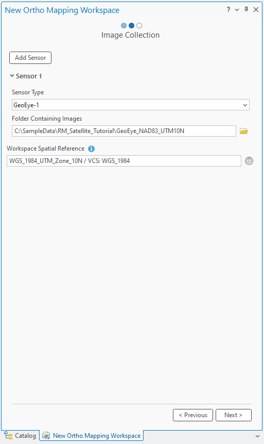Open the Sensor Type dropdown
Viewport: 264px width, 444px height.
tap(131, 105)
